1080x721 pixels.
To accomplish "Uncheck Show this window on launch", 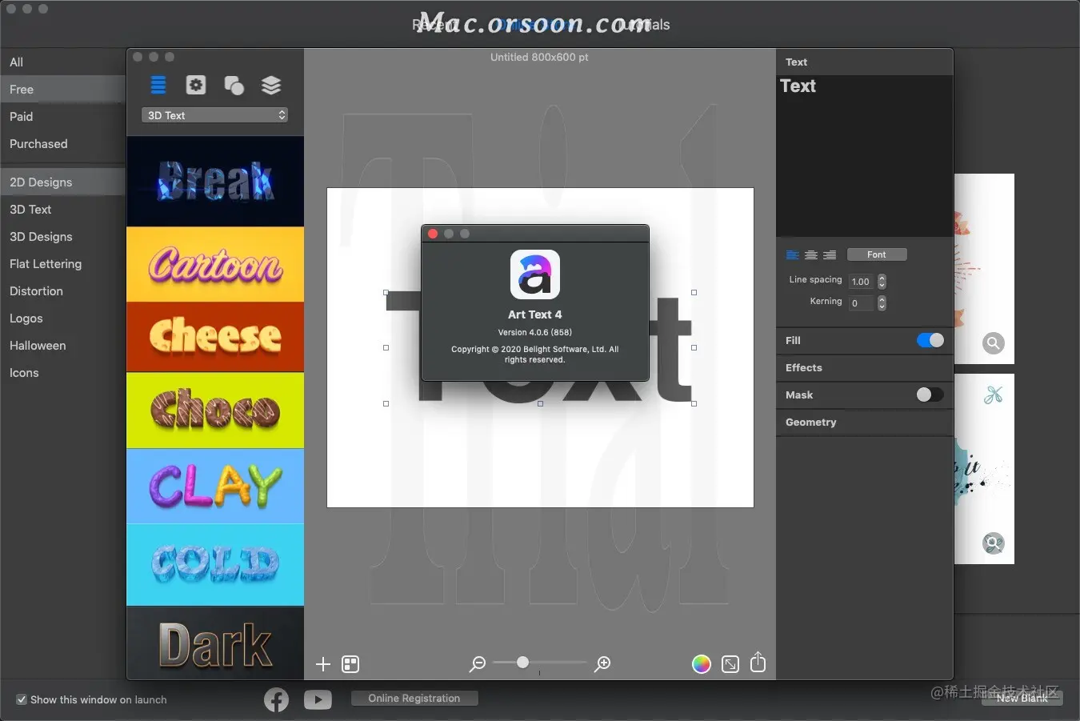I will tap(22, 699).
